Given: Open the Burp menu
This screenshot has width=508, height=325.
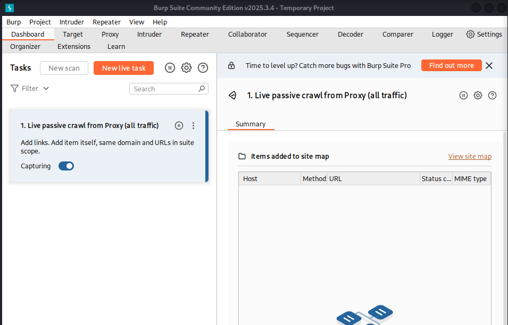Looking at the screenshot, I should (x=14, y=22).
